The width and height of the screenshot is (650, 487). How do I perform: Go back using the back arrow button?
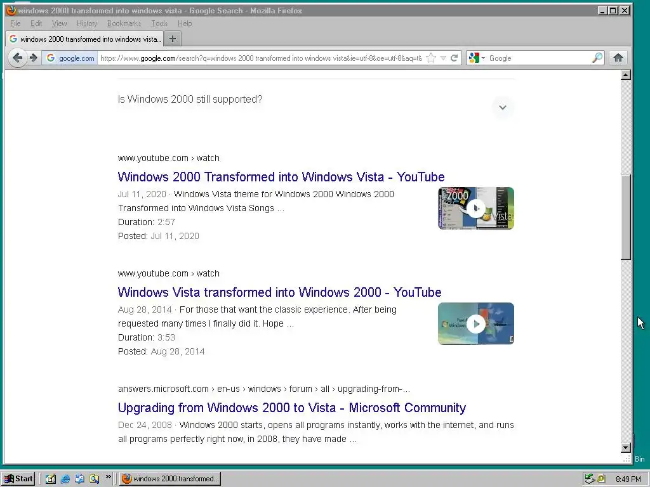click(x=17, y=58)
